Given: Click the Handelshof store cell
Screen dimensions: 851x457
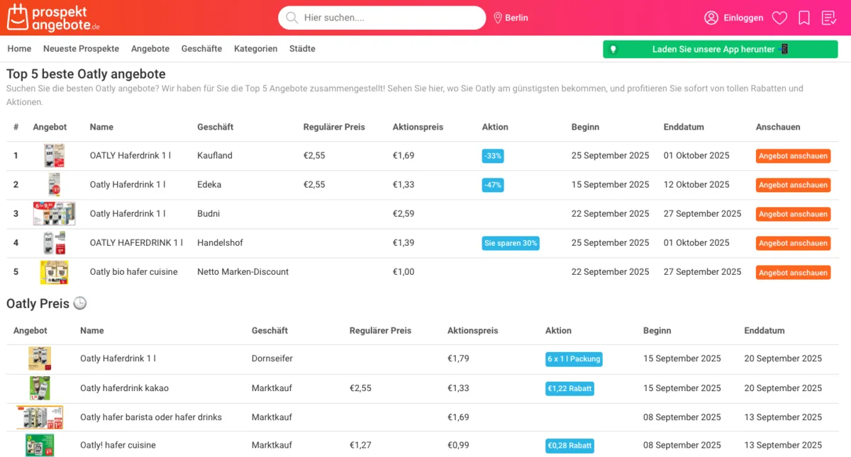Looking at the screenshot, I should (x=220, y=242).
